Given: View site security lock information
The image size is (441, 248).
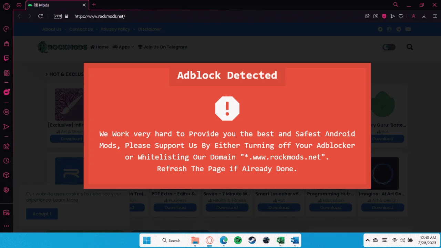Looking at the screenshot, I should (x=66, y=16).
